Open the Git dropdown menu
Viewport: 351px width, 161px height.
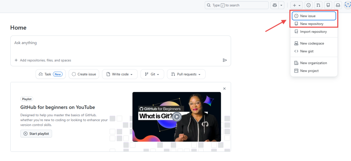[x=152, y=74]
